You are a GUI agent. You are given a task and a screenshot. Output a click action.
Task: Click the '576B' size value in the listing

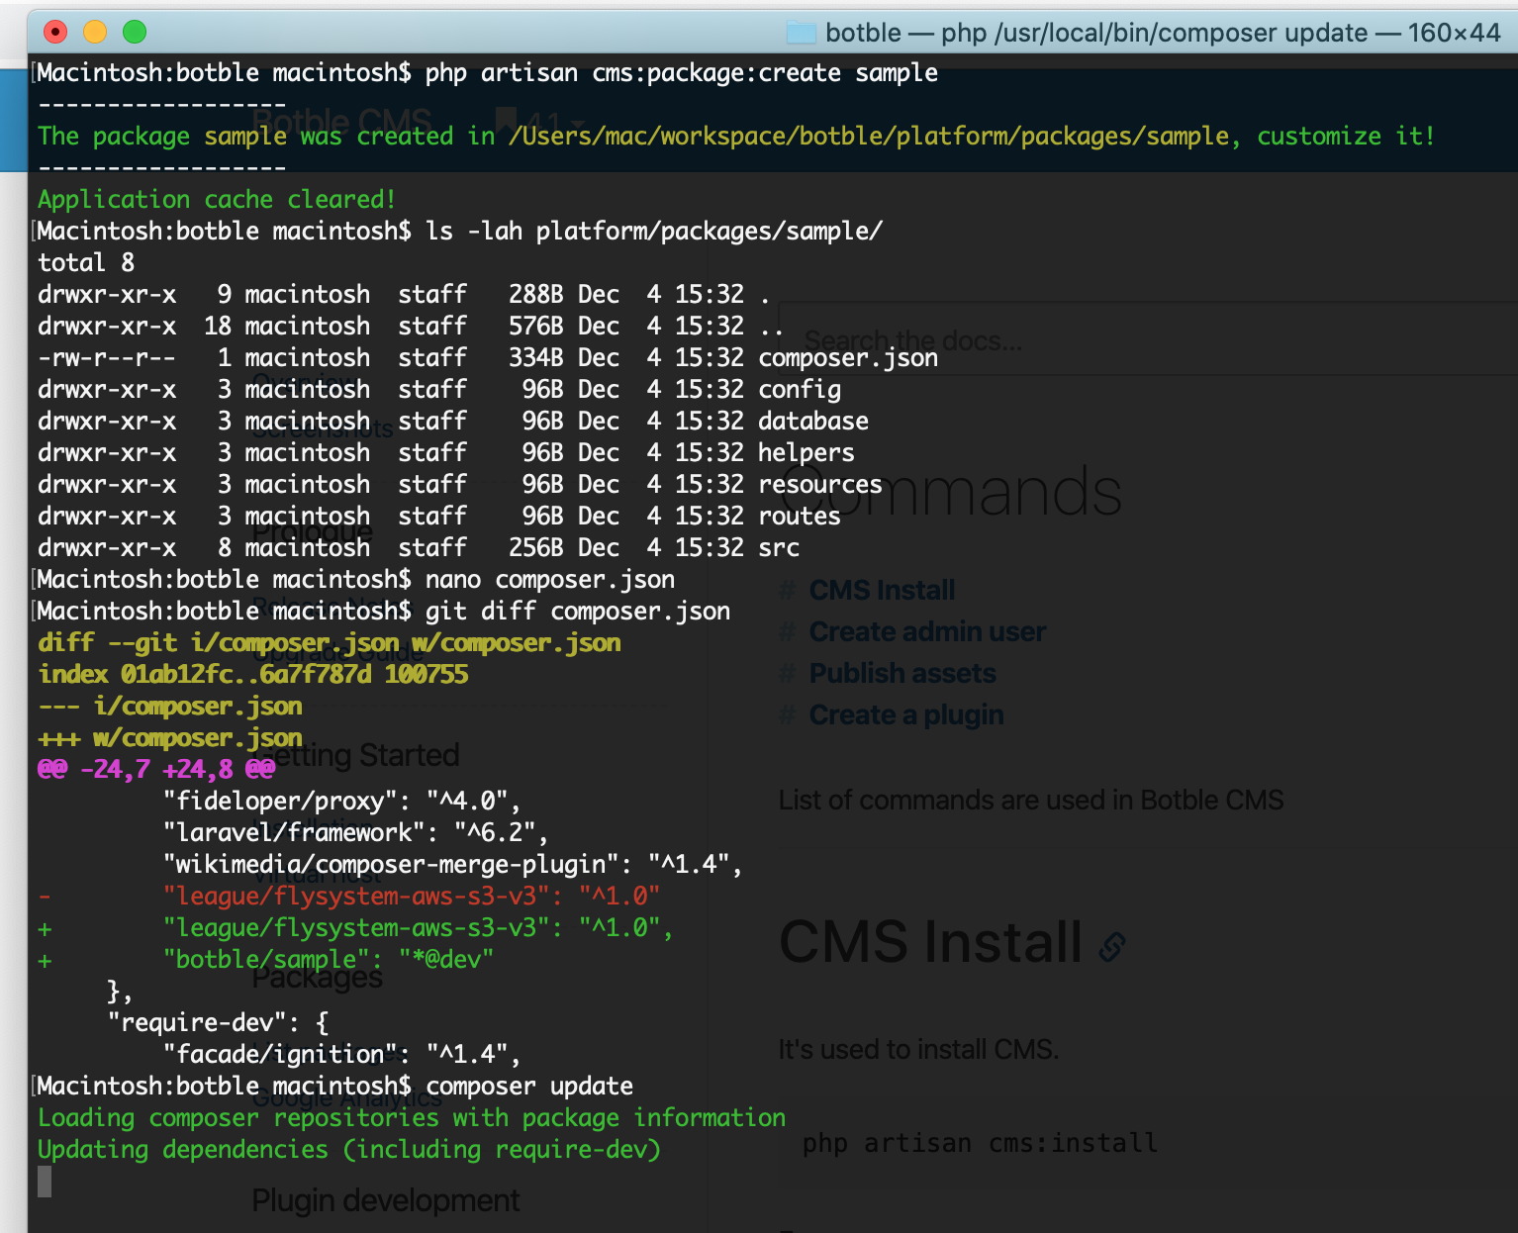point(536,327)
